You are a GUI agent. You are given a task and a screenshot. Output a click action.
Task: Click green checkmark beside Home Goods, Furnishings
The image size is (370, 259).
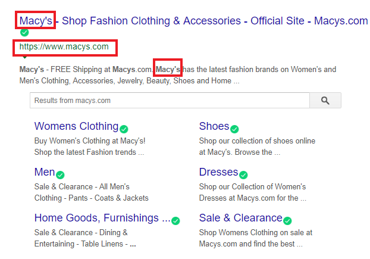[x=175, y=221]
